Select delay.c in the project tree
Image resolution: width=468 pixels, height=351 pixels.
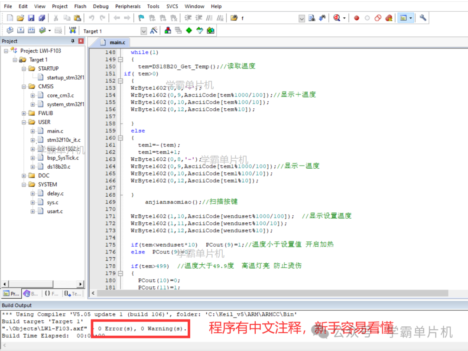pyautogui.click(x=55, y=193)
